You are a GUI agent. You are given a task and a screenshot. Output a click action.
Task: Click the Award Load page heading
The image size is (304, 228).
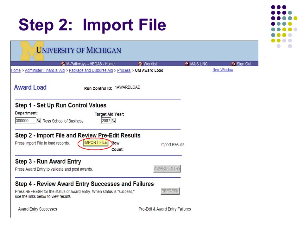30,87
